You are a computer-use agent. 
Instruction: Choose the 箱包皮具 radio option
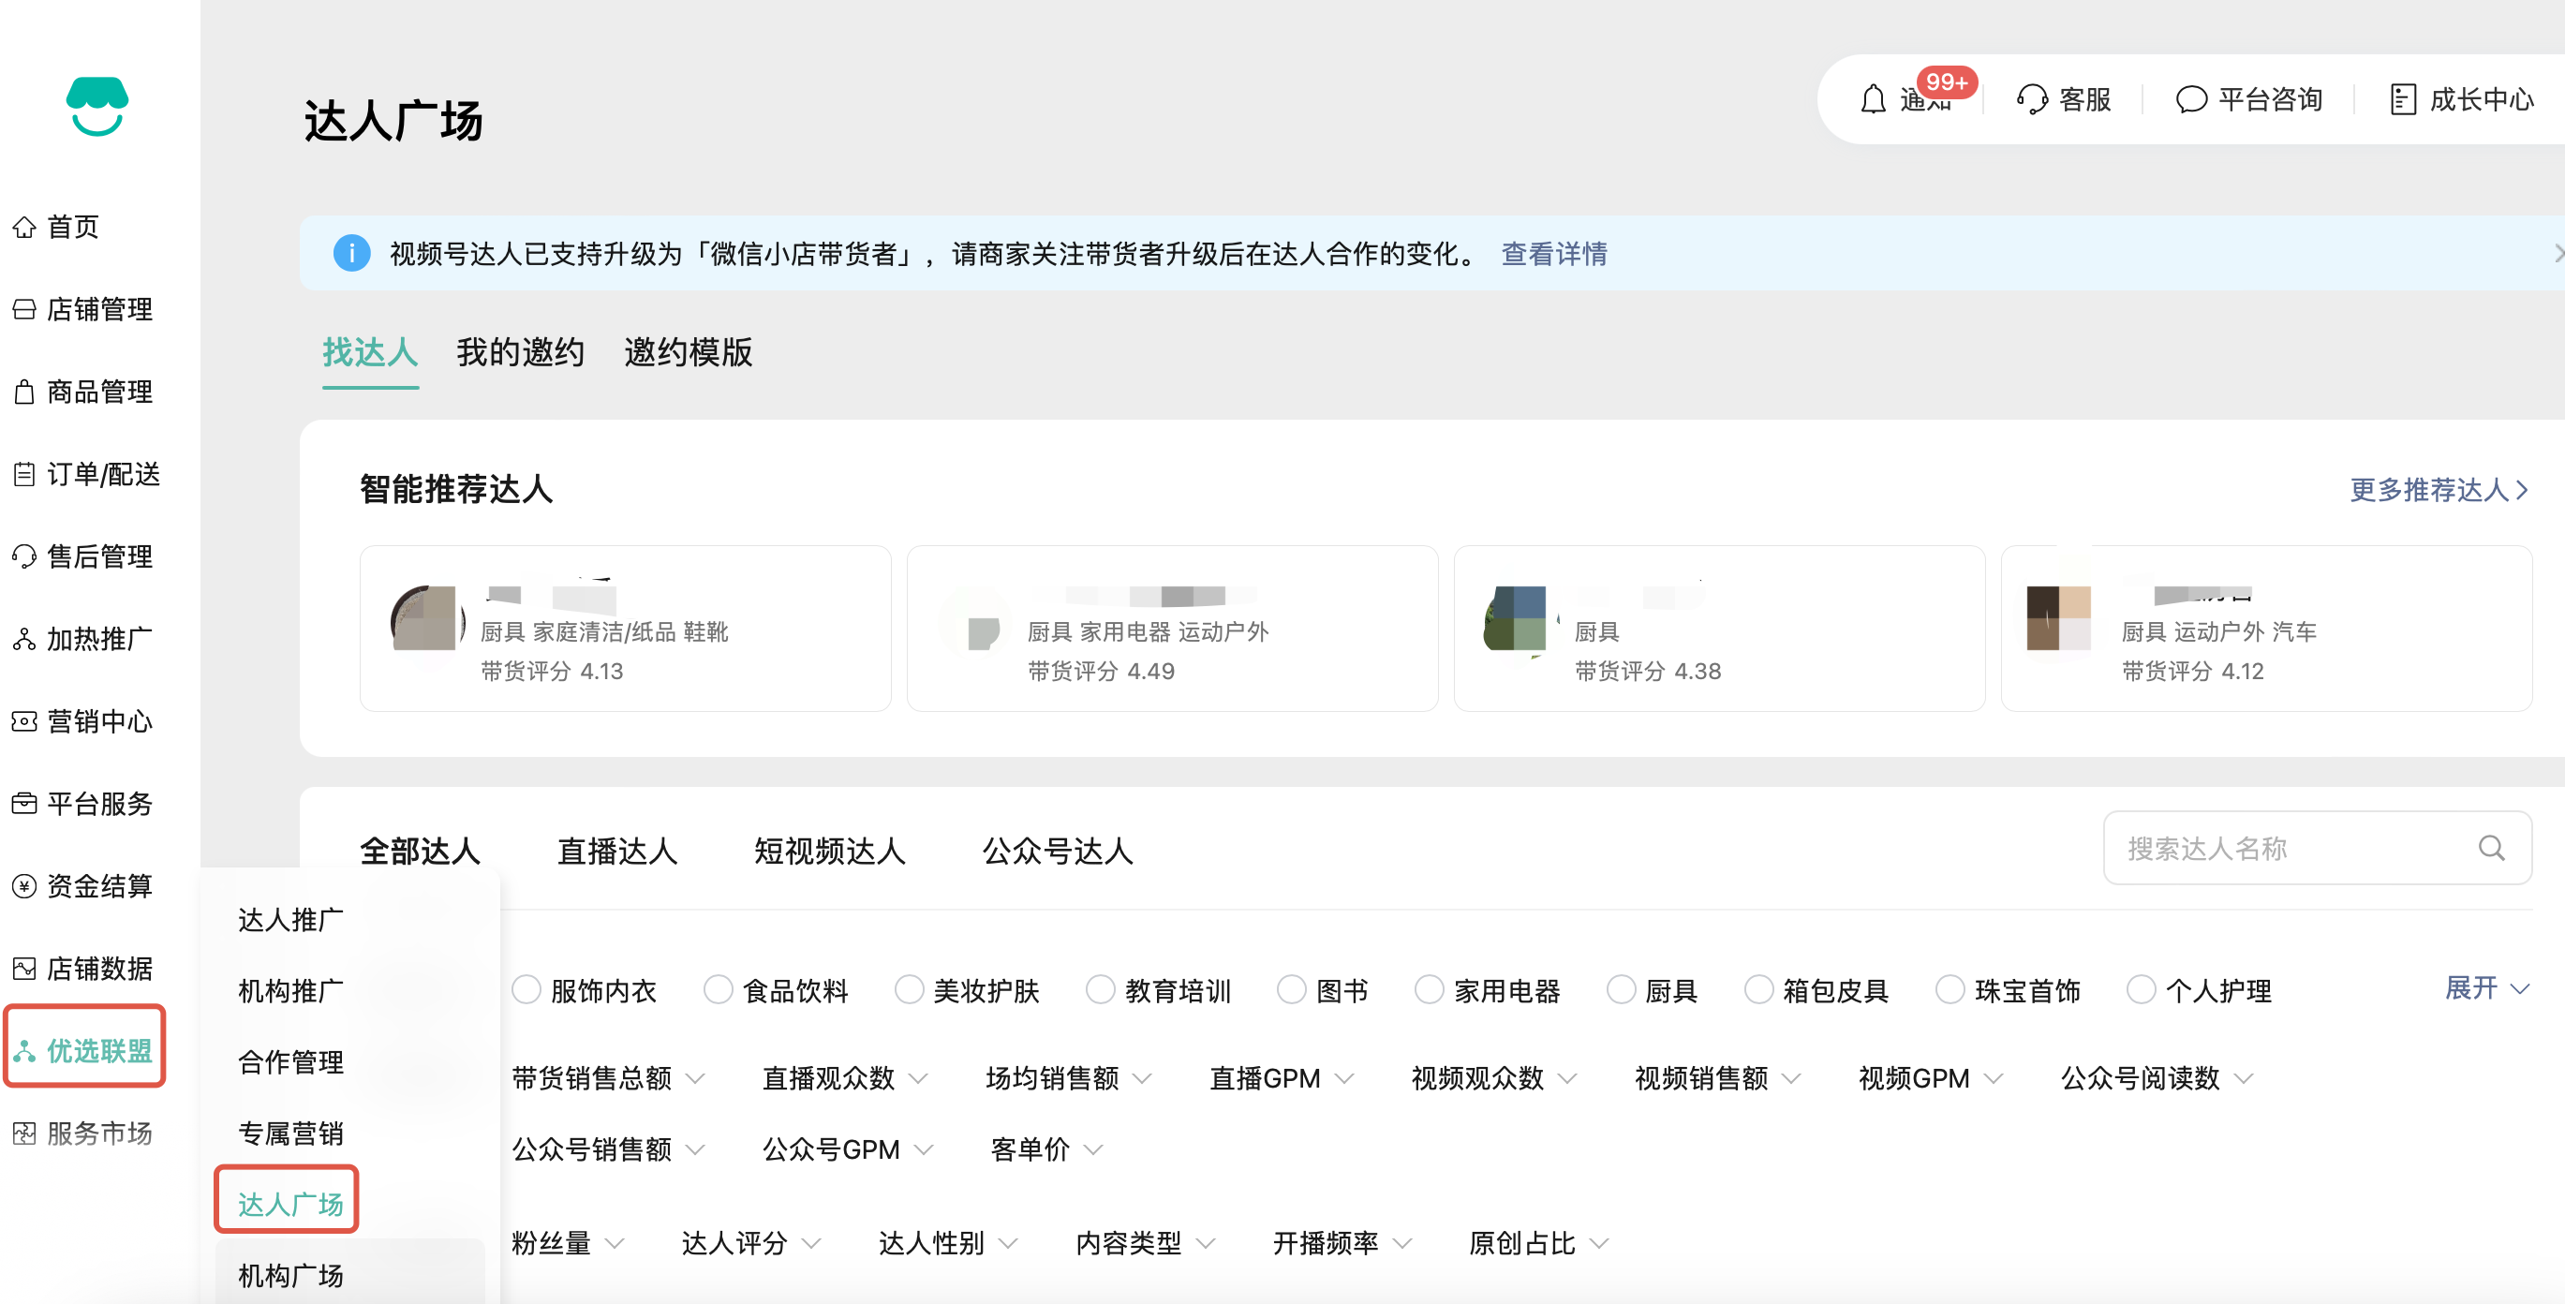pos(1758,990)
